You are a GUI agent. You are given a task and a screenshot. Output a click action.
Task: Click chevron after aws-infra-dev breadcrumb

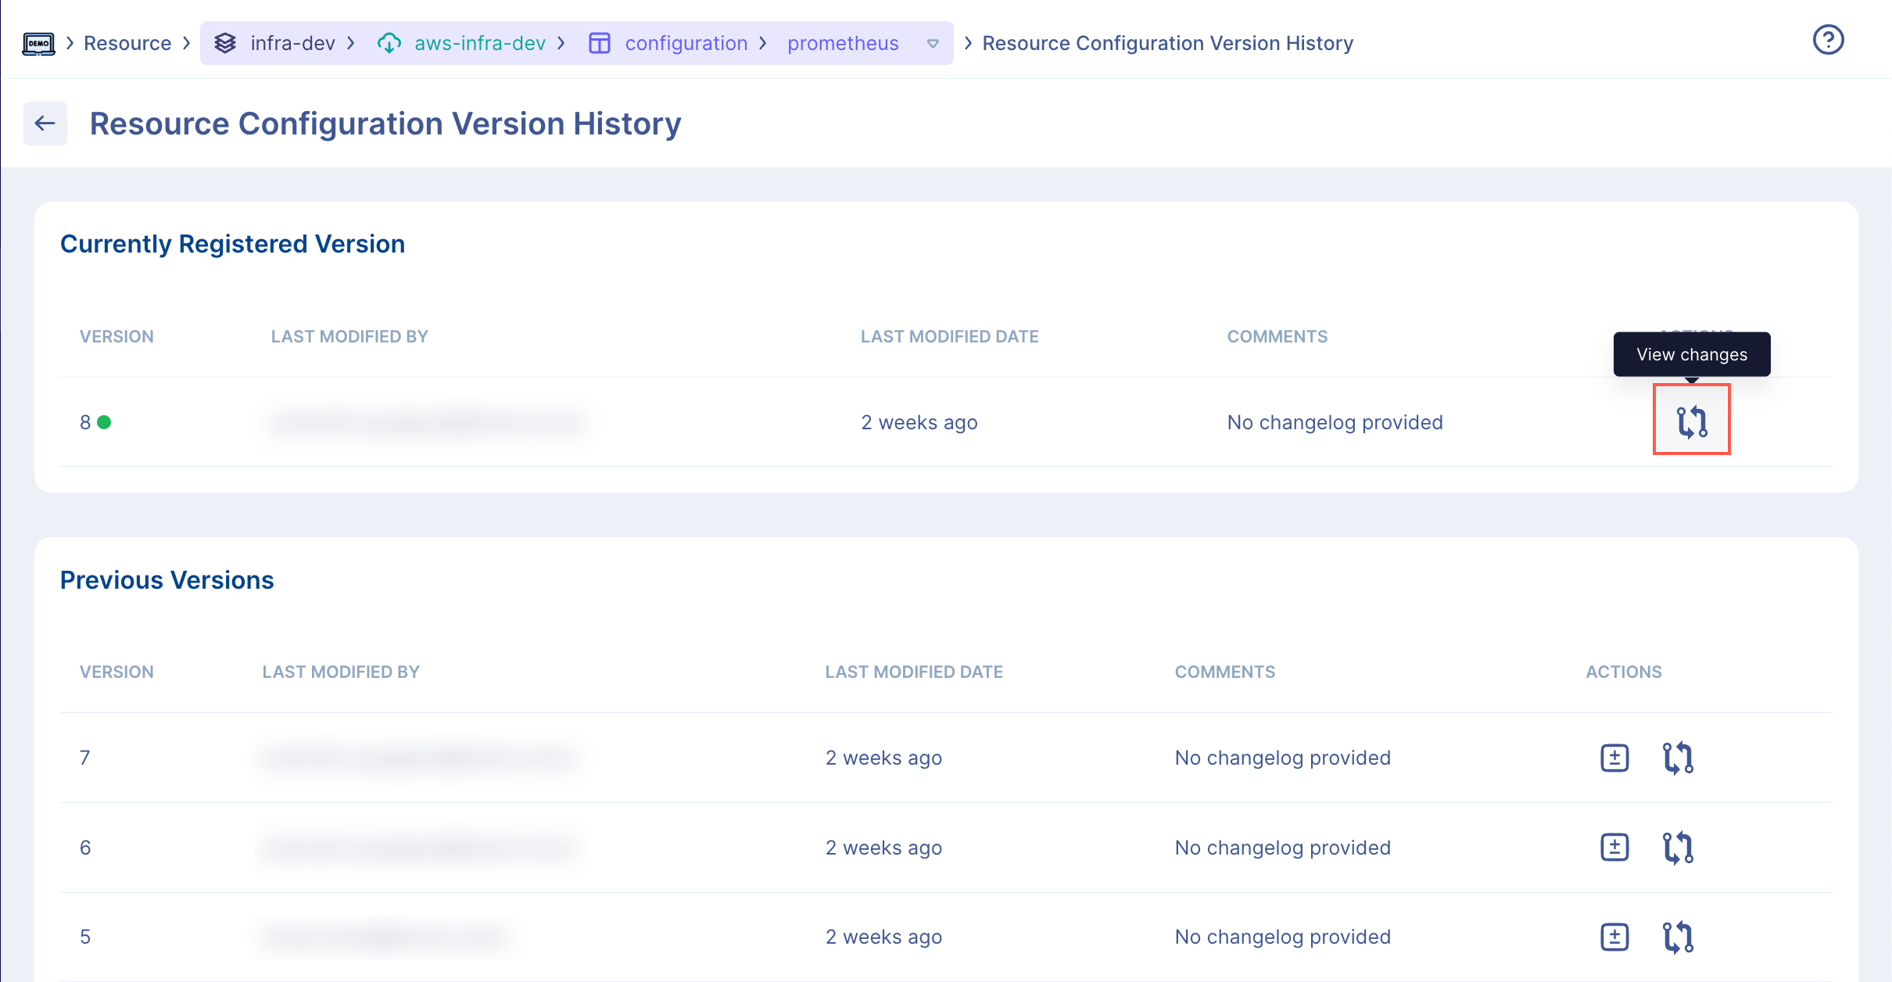click(561, 44)
